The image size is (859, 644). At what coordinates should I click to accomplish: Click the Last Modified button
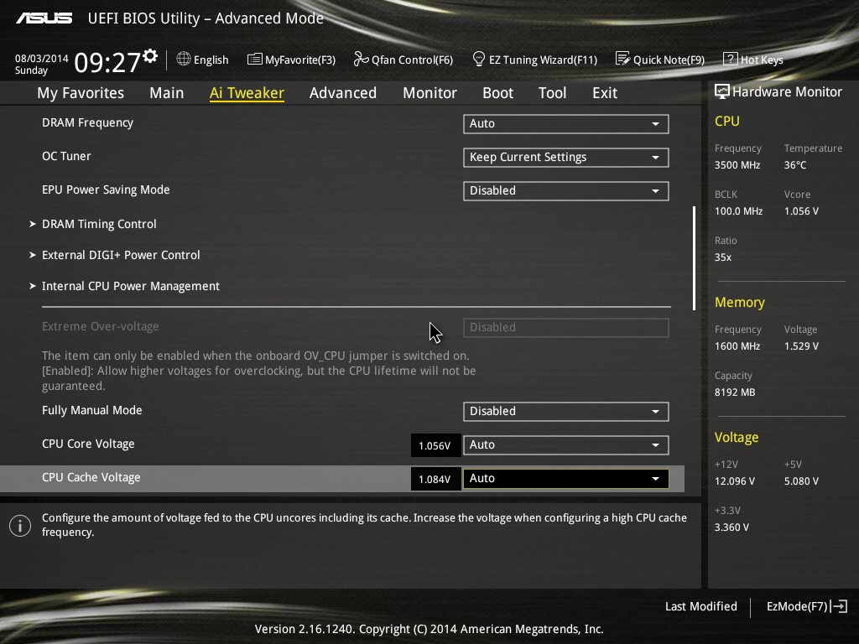coord(700,606)
